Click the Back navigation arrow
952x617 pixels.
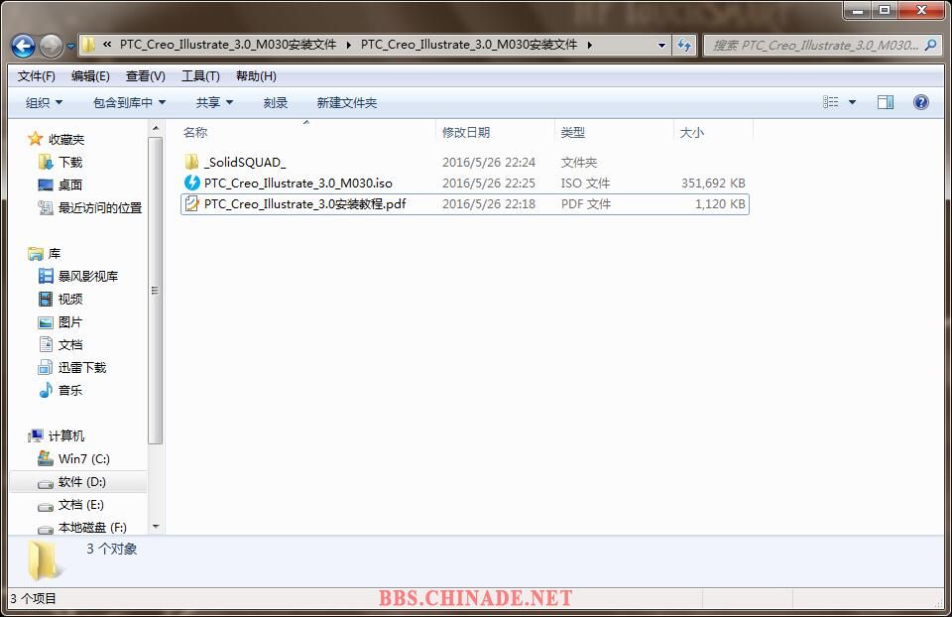pos(23,46)
